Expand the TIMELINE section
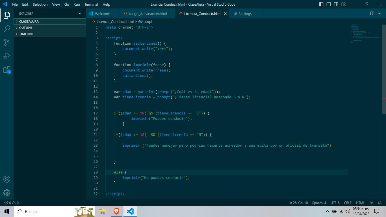The image size is (386, 217). click(26, 34)
